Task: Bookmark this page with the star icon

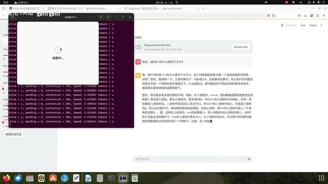Action: click(x=274, y=15)
